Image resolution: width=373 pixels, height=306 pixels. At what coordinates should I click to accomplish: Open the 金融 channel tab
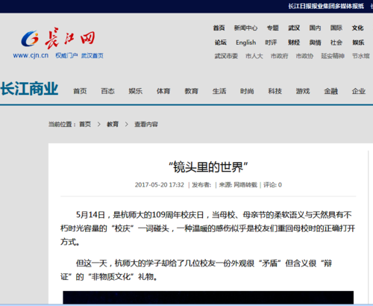331,91
